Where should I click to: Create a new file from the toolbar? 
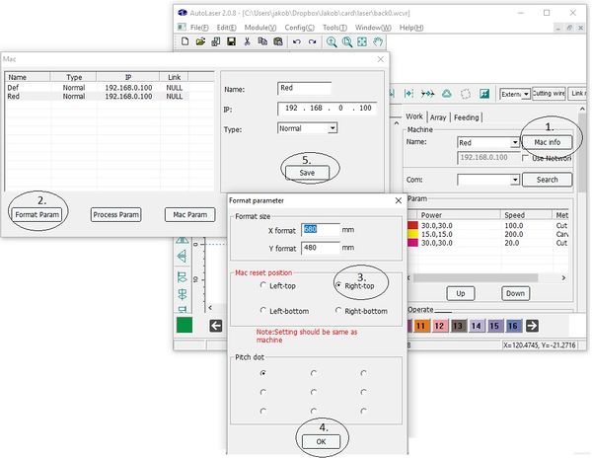[x=185, y=41]
